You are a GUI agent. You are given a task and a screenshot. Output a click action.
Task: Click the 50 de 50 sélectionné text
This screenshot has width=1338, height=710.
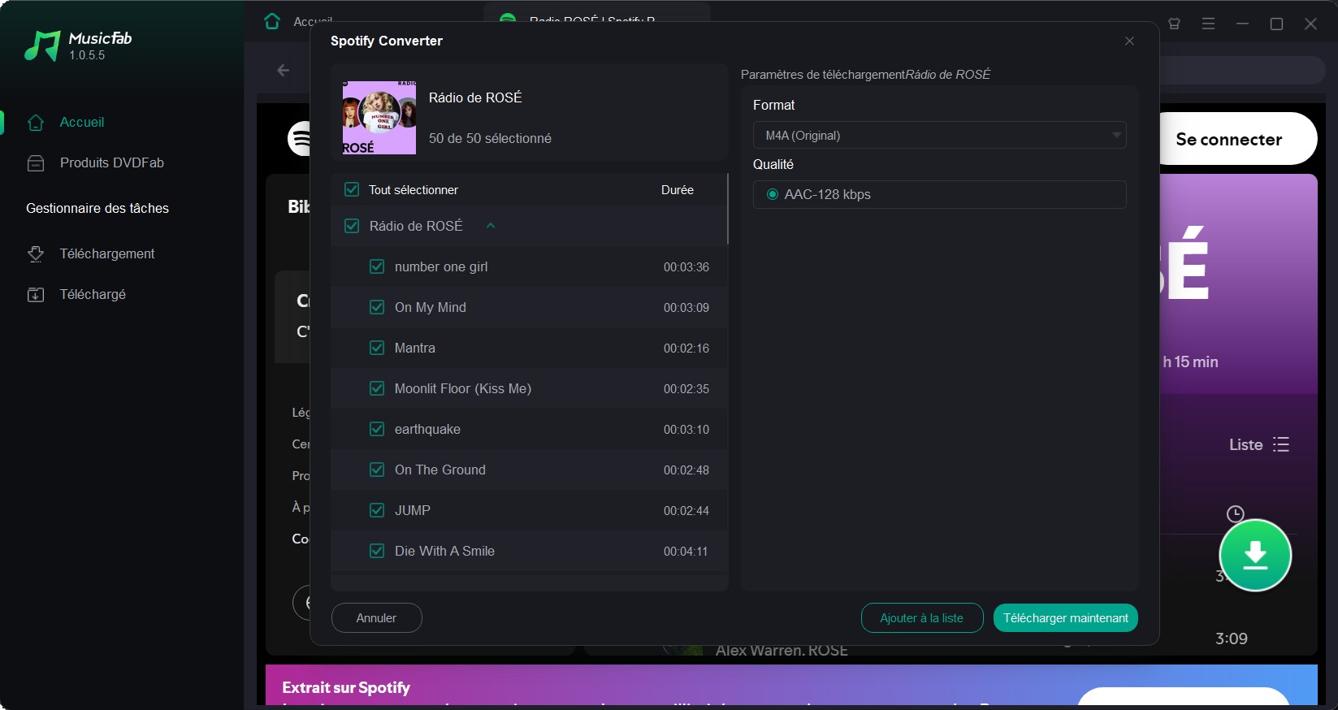(490, 138)
